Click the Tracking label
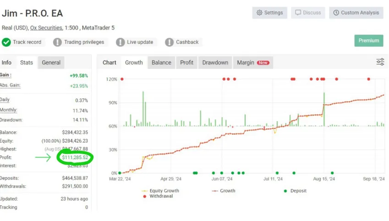Viewport: 389px width, 221px height. coord(9,207)
